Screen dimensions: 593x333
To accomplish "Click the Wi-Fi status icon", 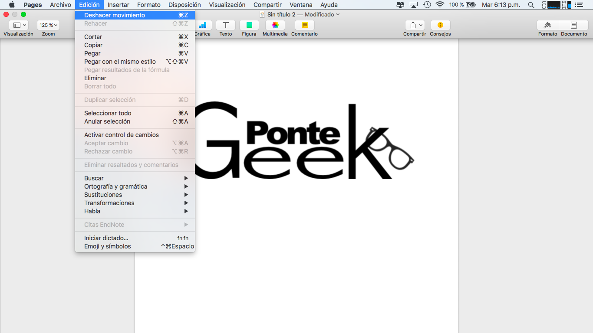I will [x=440, y=5].
